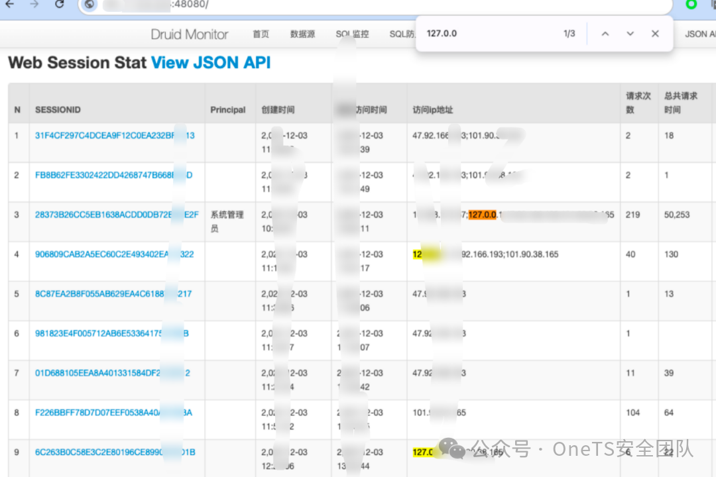The image size is (716, 477).
Task: Click the globe site-info icon in the address bar
Action: [x=89, y=5]
